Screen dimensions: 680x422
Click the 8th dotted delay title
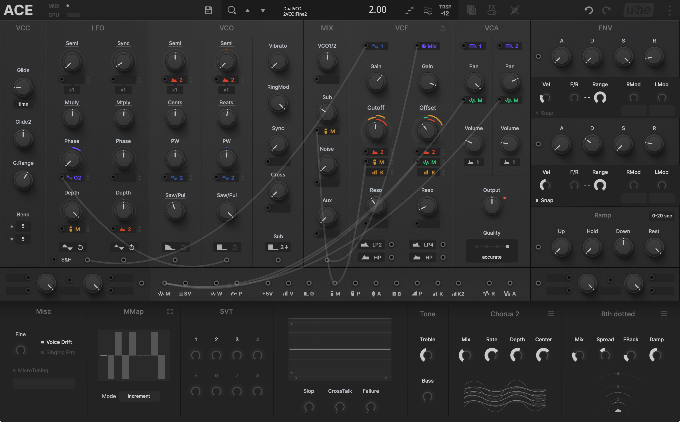point(618,314)
